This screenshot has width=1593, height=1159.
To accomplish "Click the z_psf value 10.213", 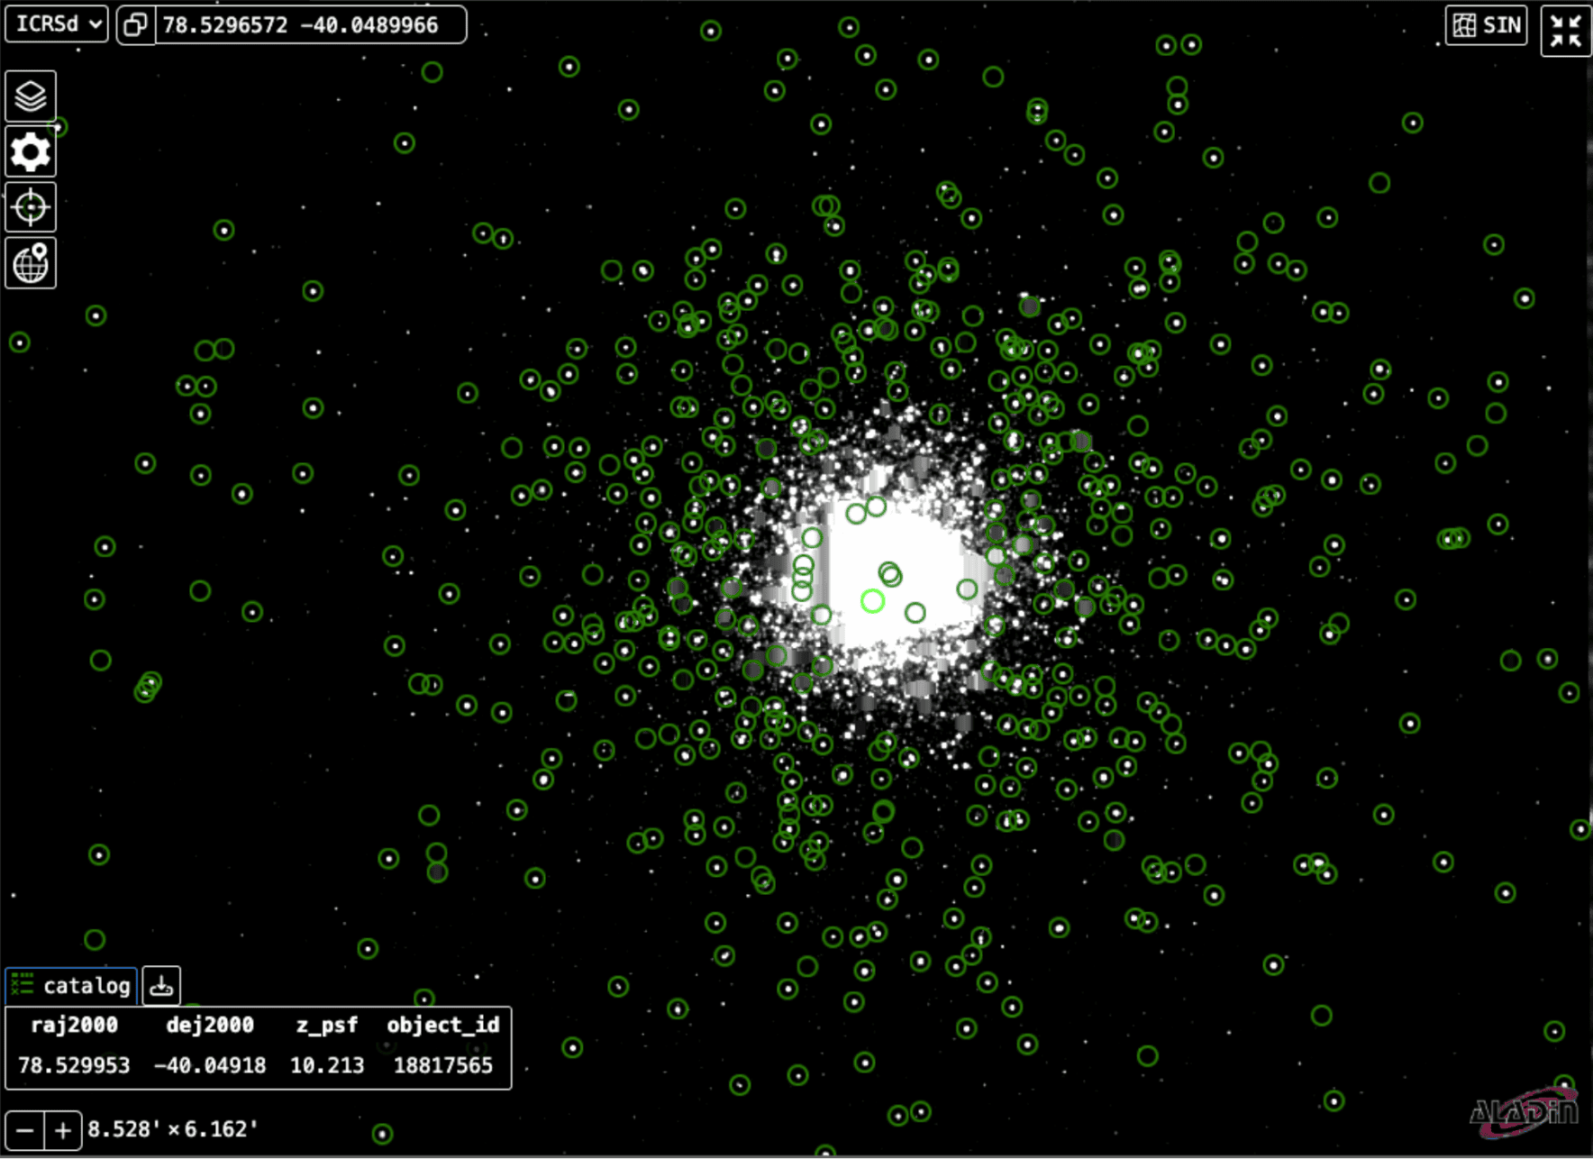I will coord(326,1065).
